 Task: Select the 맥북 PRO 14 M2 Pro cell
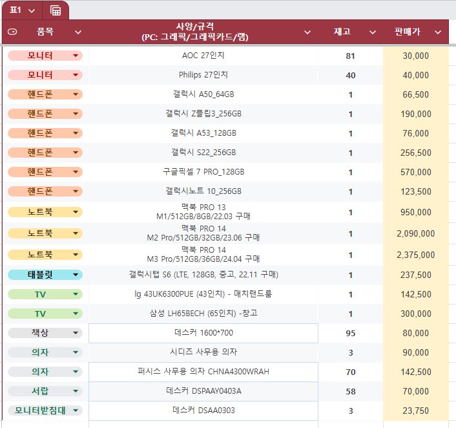click(x=203, y=233)
